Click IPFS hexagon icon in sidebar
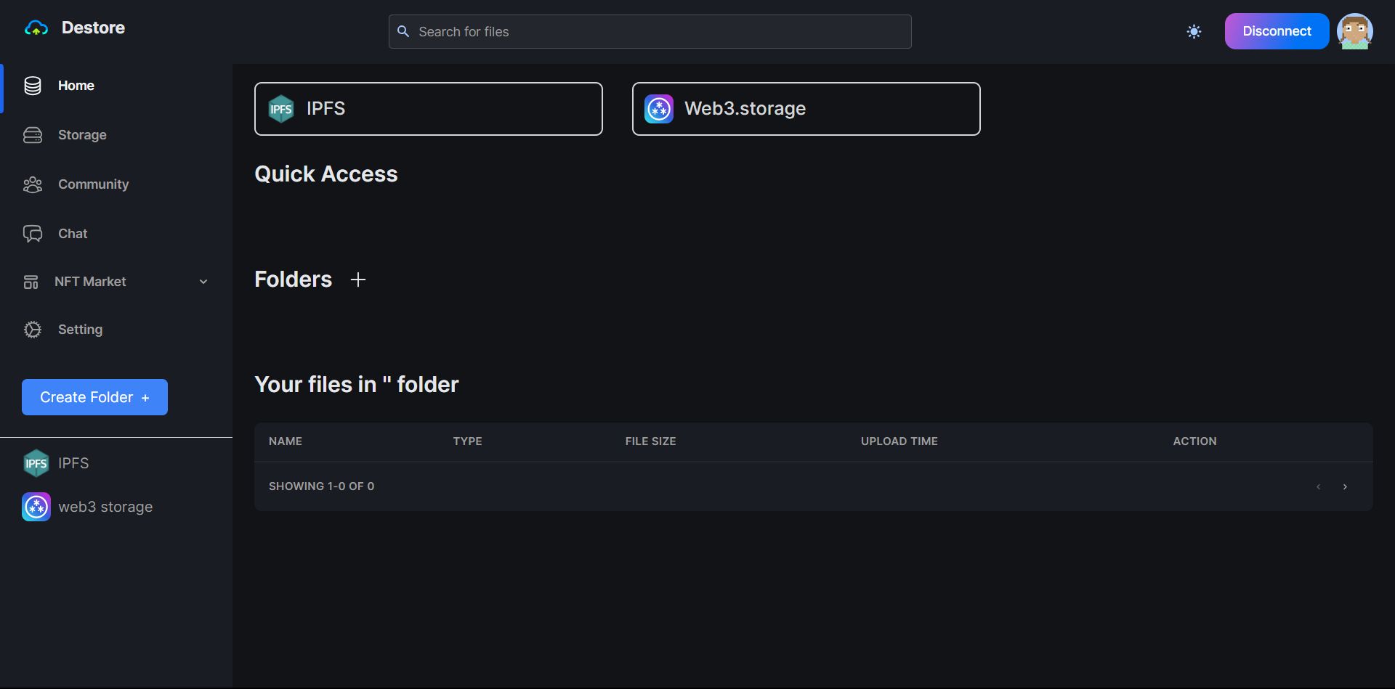The height and width of the screenshot is (689, 1395). point(36,463)
